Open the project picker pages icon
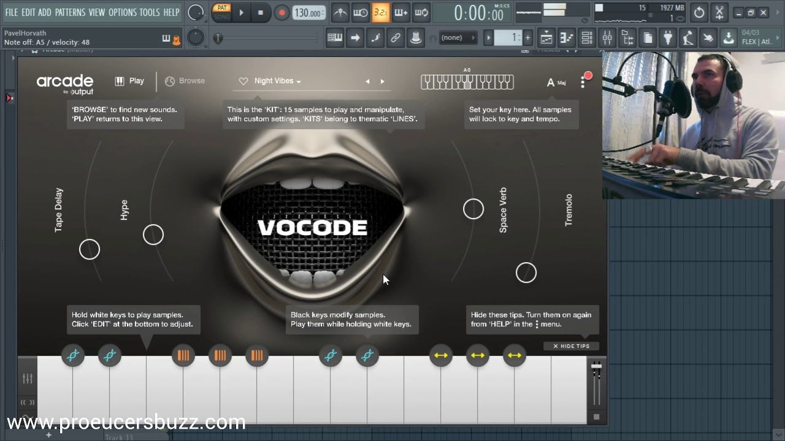Screen dimensions: 785x441 click(x=648, y=38)
